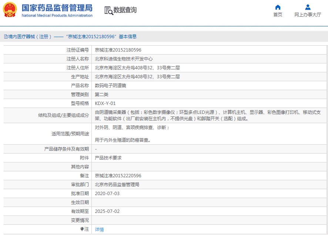Click the 产品技术要求 attachment text
Image resolution: width=328 pixels, height=237 pixels.
pos(108,158)
